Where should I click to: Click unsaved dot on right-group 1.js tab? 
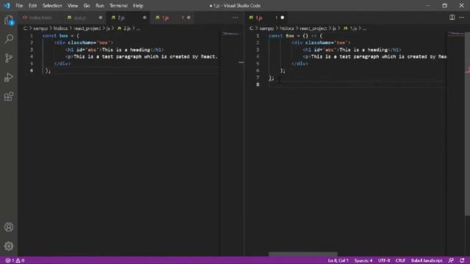click(x=282, y=18)
